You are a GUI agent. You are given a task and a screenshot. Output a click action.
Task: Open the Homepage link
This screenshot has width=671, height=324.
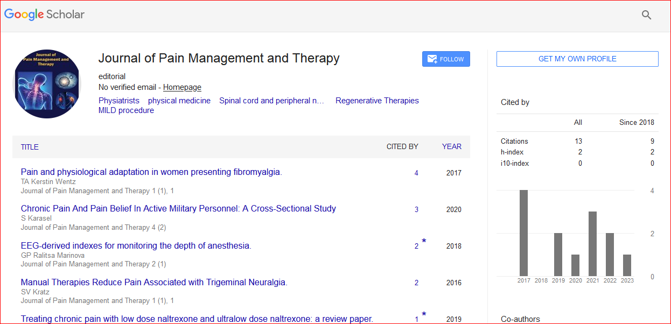tap(182, 87)
